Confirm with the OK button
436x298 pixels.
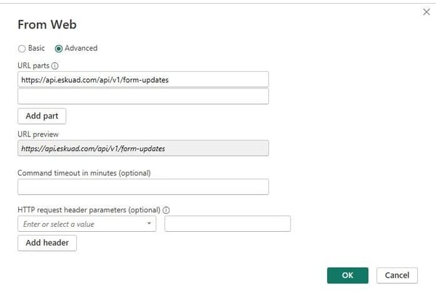pyautogui.click(x=347, y=275)
